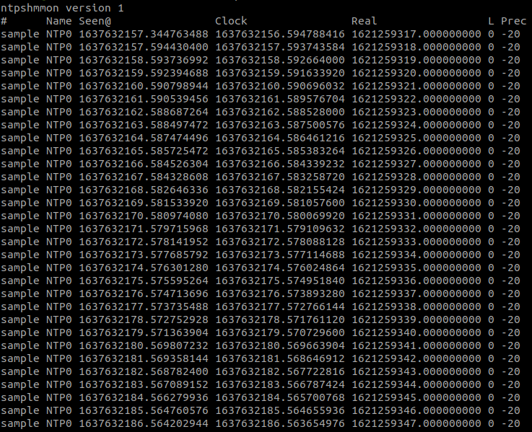Select Seen@ value 1637632161.590539456
Screen dimensions: 532x432
(x=144, y=99)
